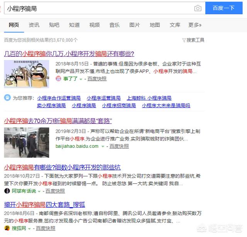Open 百度快照 for the baijiahao result
Image resolution: width=247 pixels, height=237 pixels.
(x=119, y=146)
